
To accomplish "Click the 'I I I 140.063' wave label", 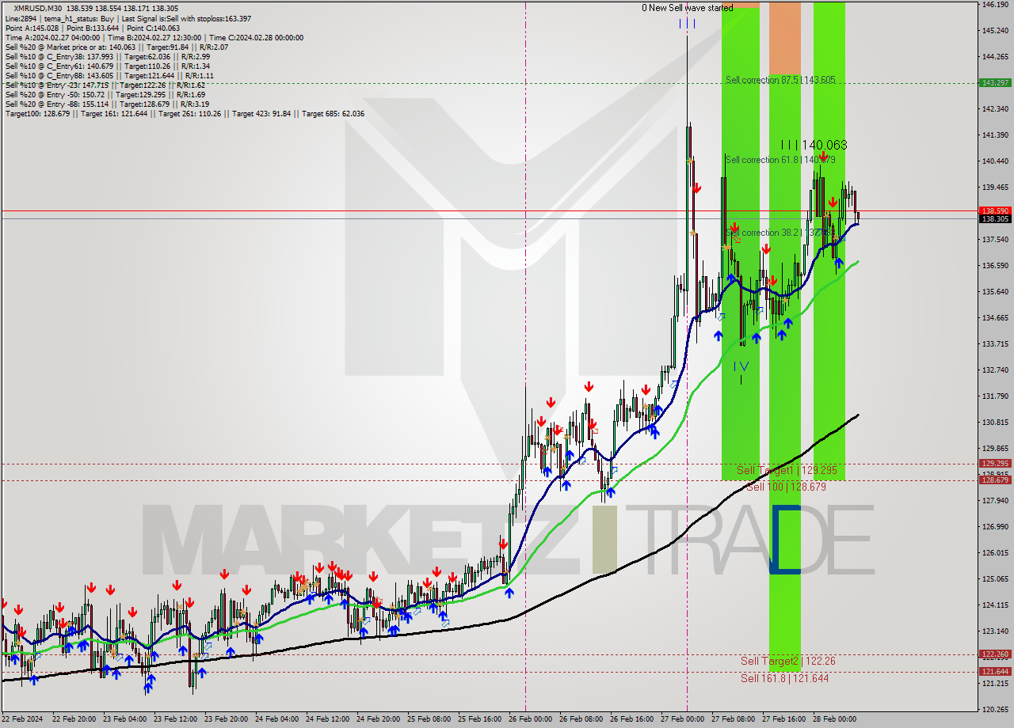I will (x=814, y=145).
